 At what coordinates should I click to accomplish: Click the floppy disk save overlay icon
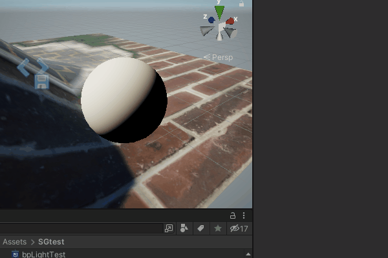(x=41, y=81)
